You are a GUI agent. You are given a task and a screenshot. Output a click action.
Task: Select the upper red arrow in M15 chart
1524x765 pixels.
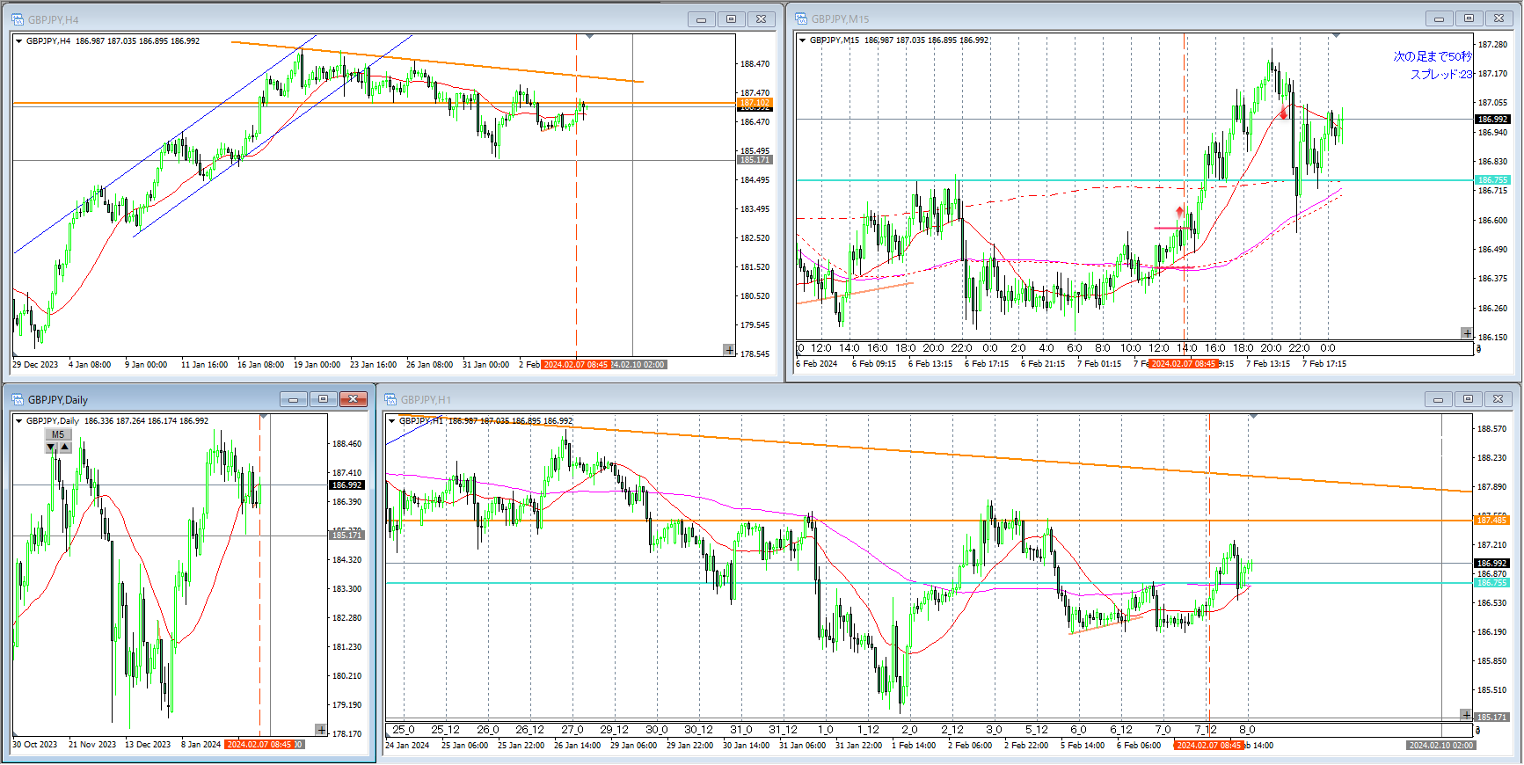(x=1284, y=113)
